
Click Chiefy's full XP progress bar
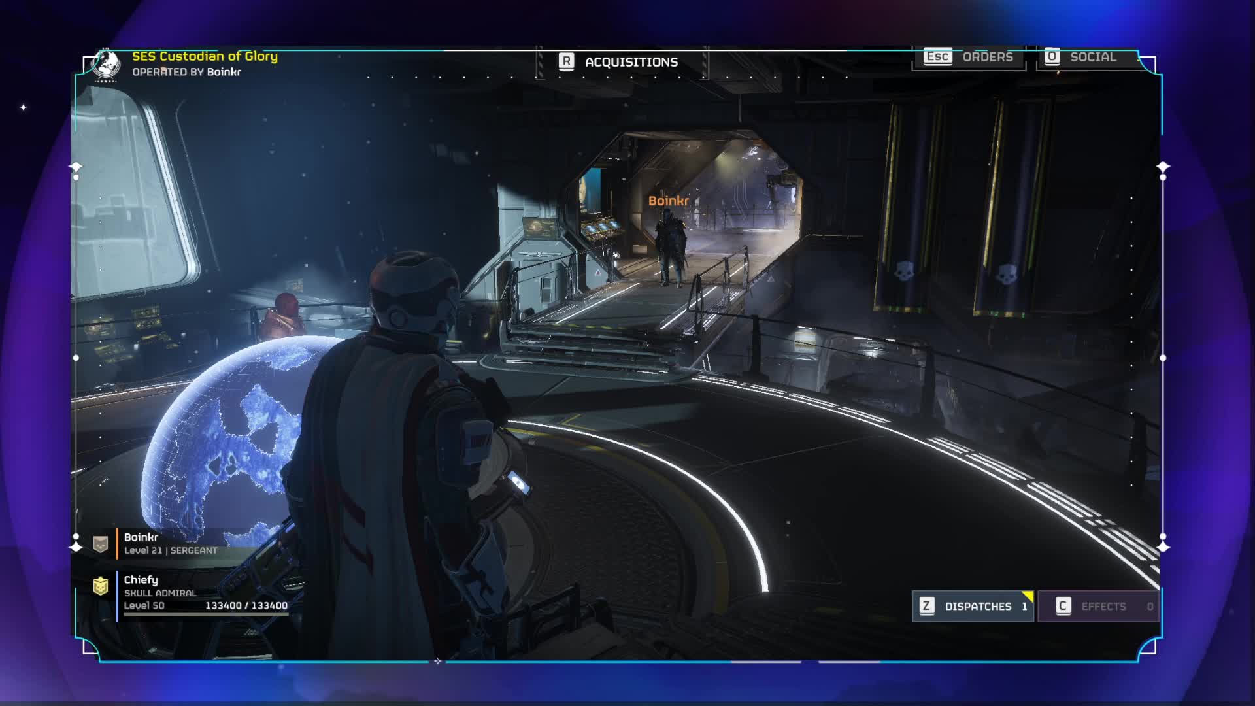[x=206, y=614]
